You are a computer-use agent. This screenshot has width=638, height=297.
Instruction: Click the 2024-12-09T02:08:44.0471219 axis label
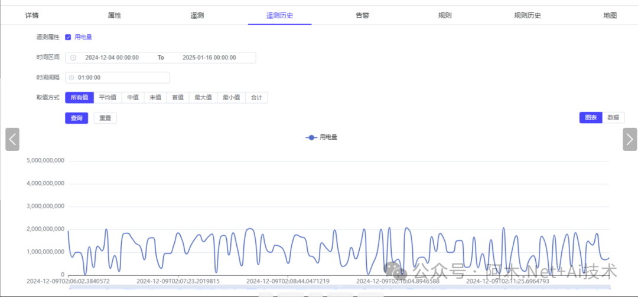288,280
